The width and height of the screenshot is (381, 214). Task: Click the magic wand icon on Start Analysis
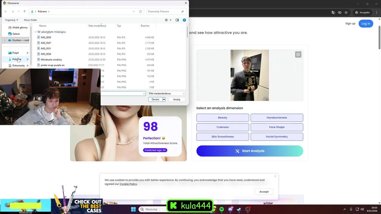pos(237,151)
